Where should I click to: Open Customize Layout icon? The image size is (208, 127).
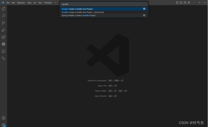[189, 2]
